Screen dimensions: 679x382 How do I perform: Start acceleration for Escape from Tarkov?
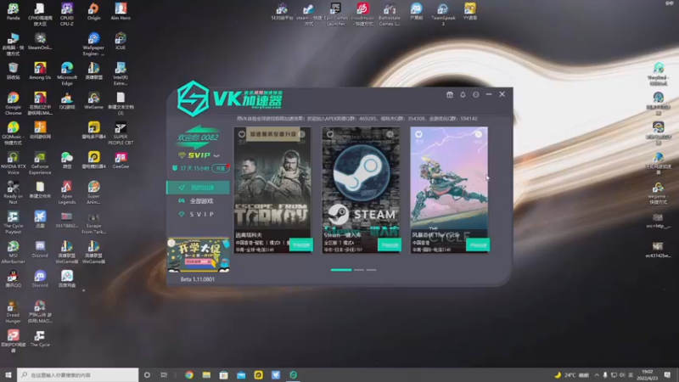tap(301, 245)
